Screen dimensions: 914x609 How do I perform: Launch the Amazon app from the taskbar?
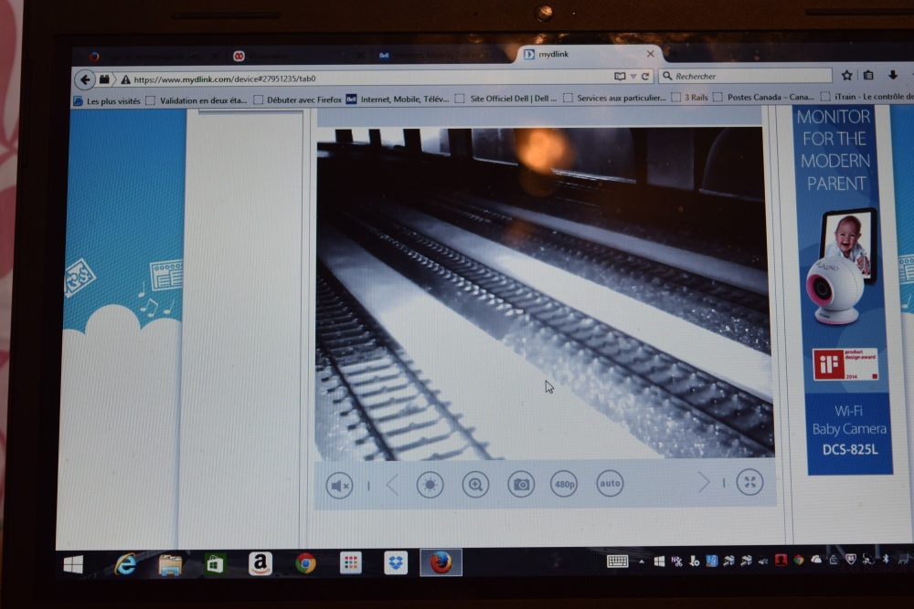pyautogui.click(x=260, y=563)
